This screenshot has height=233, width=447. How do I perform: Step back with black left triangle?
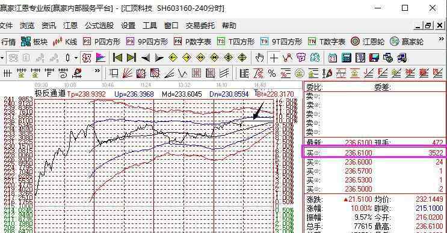[146, 58]
